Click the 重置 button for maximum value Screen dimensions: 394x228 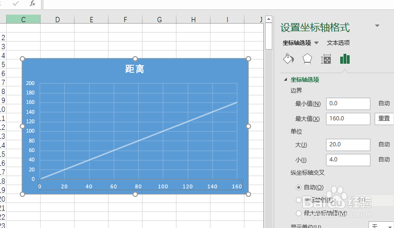point(384,118)
